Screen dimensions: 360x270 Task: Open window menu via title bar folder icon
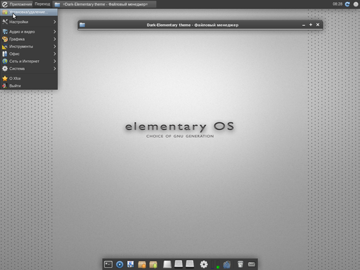click(82, 25)
